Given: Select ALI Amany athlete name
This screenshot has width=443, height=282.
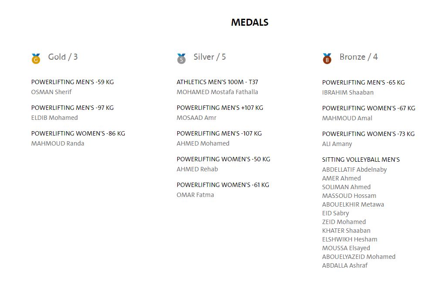Looking at the screenshot, I should coord(337,144).
